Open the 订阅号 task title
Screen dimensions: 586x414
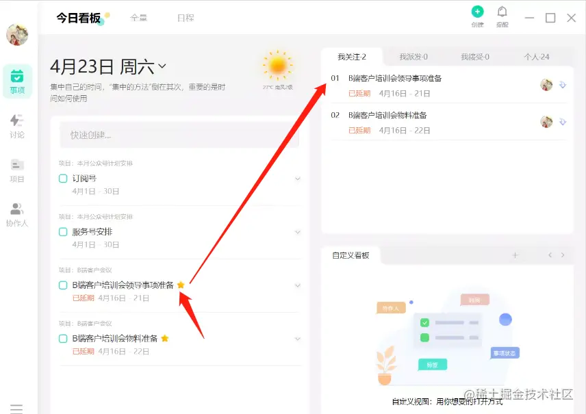[84, 179]
